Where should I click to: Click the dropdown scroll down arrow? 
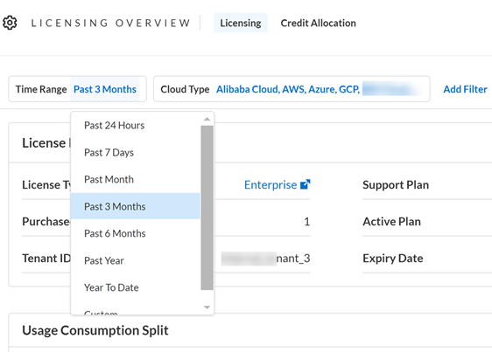pos(207,307)
